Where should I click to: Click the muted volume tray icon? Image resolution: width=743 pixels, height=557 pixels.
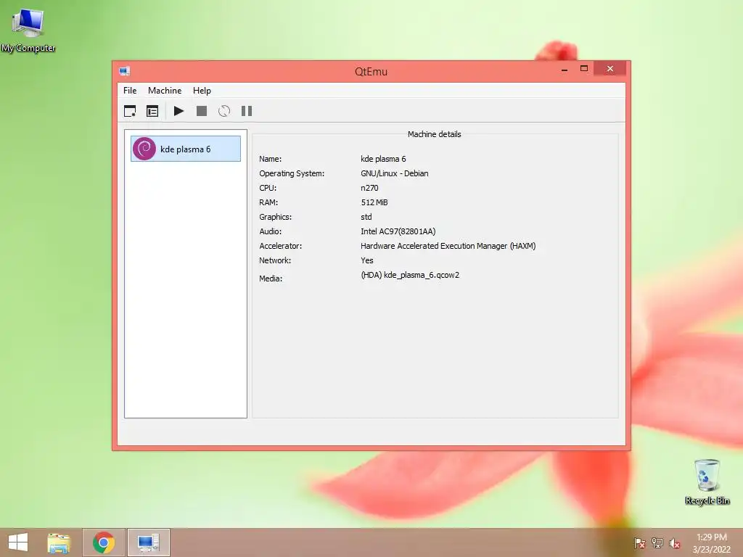click(x=675, y=542)
